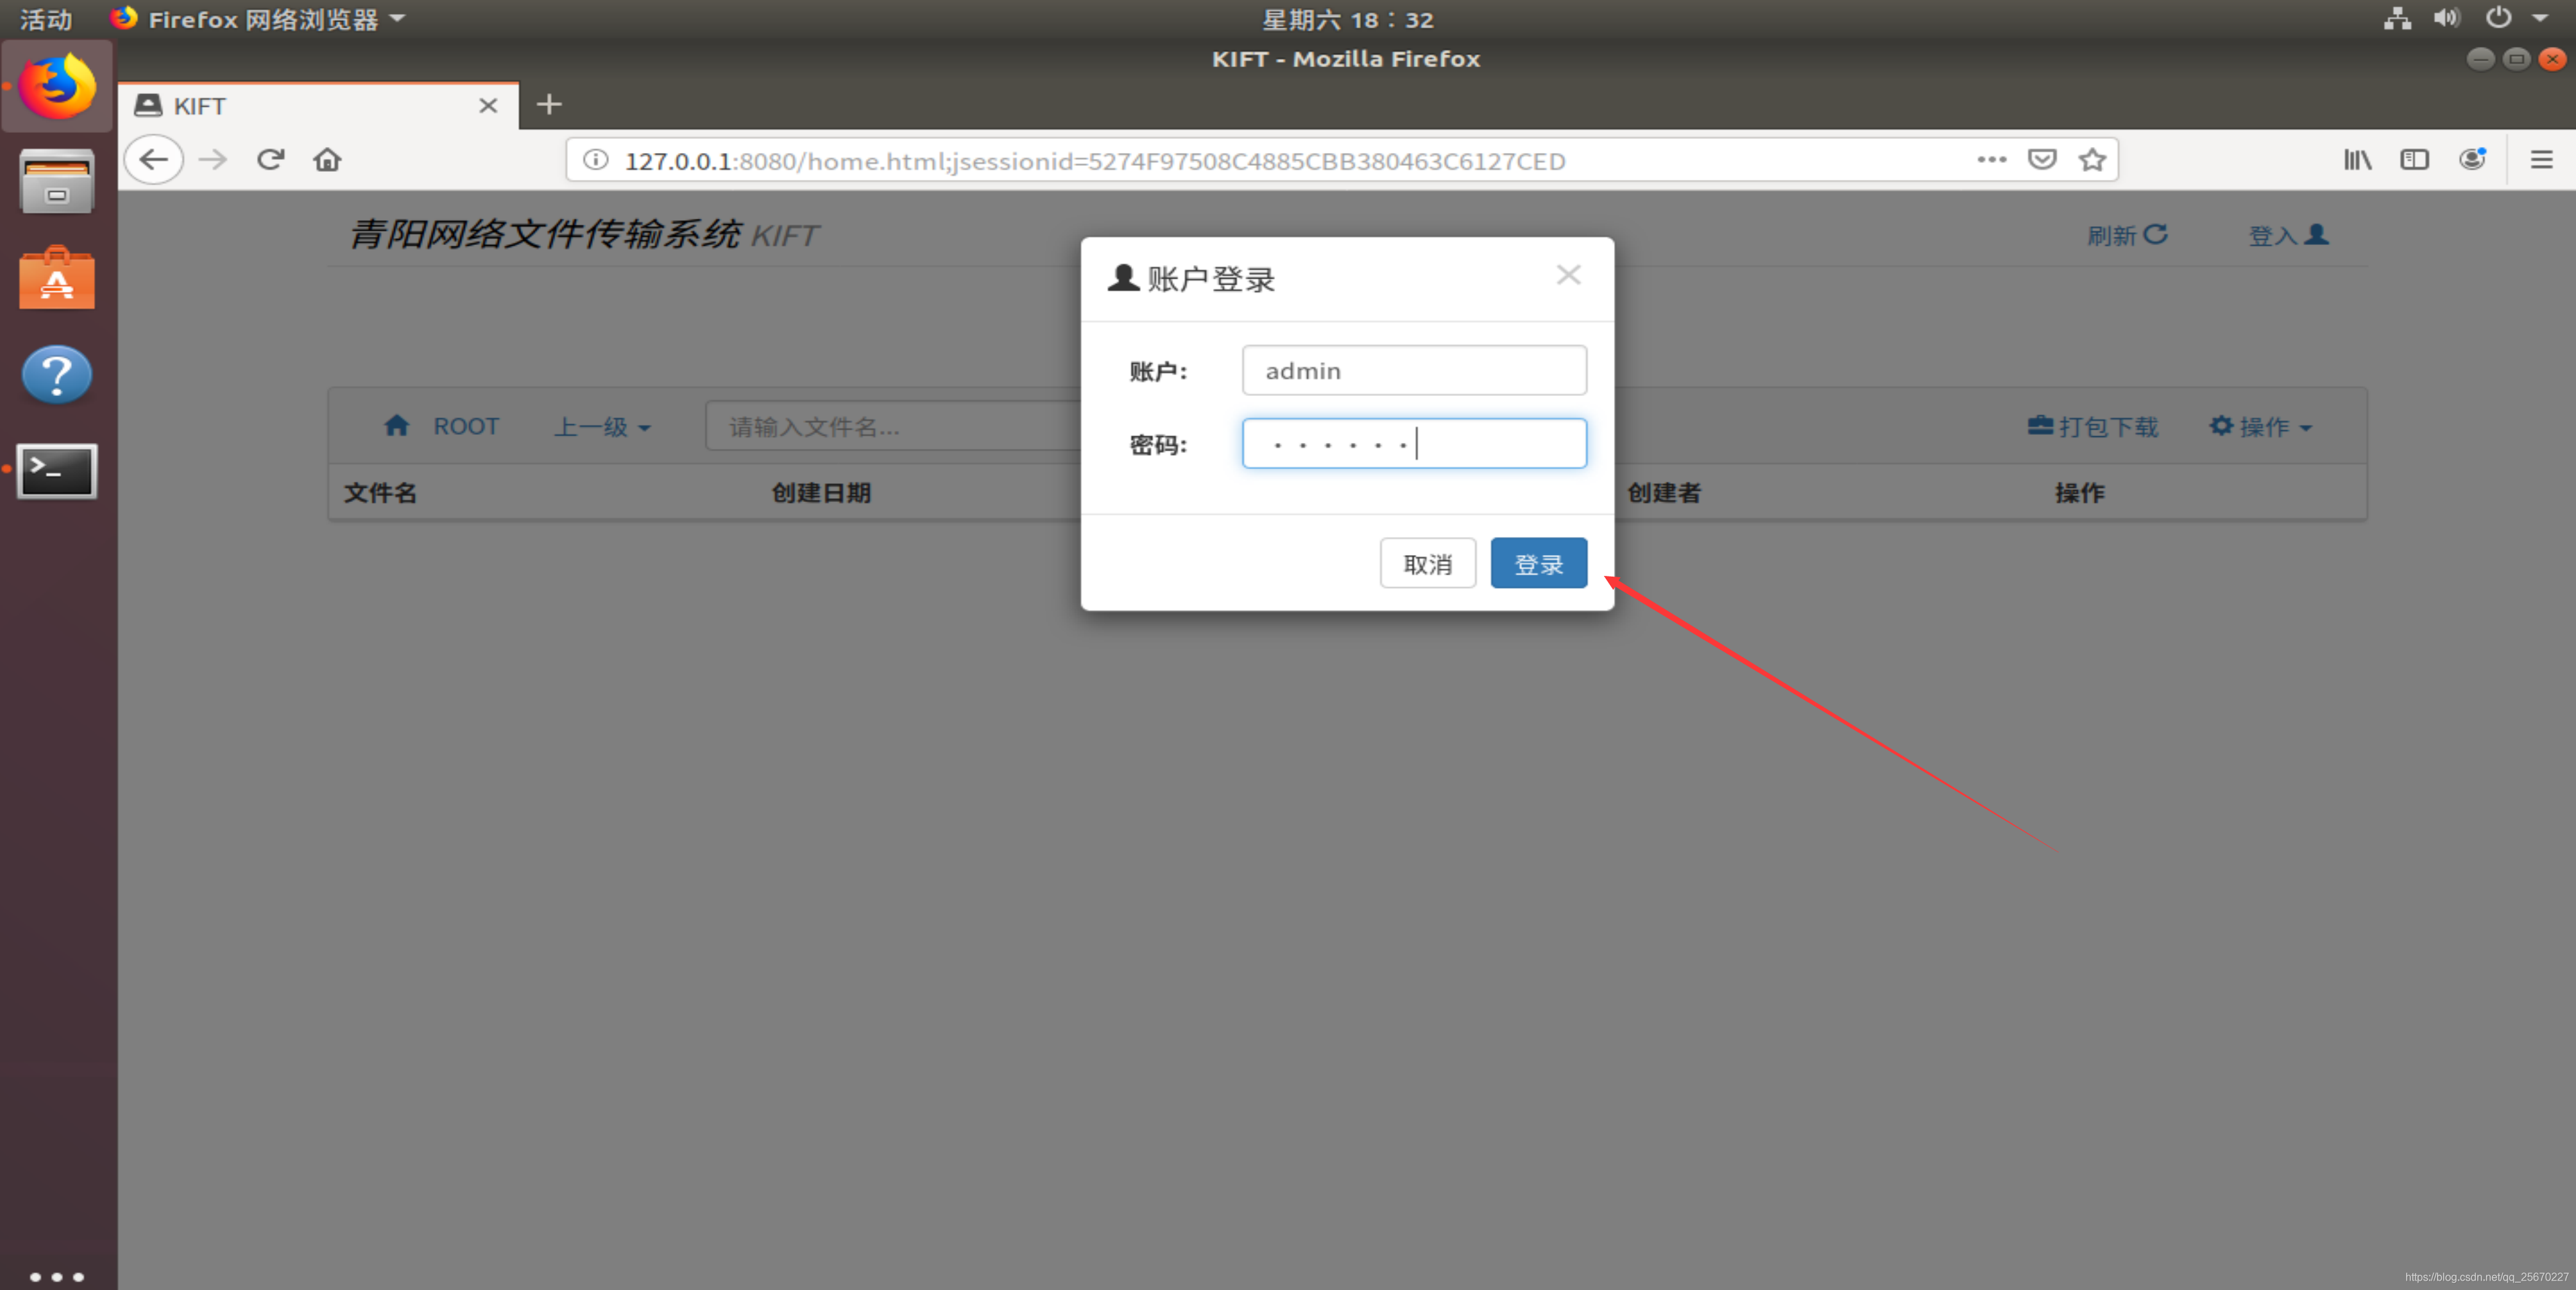Image resolution: width=2576 pixels, height=1290 pixels.
Task: Click the 取消 cancel button
Action: click(1427, 564)
